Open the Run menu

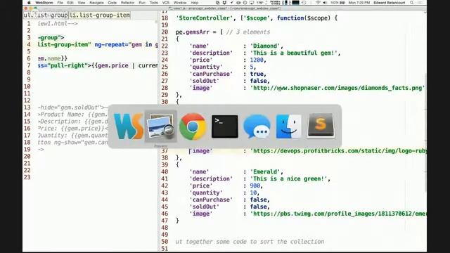pyautogui.click(x=142, y=3)
